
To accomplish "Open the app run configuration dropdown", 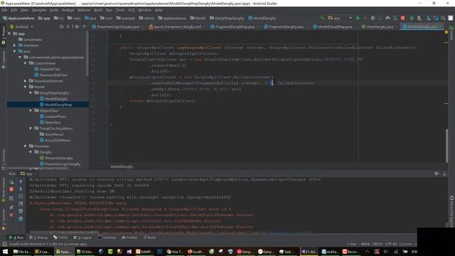I will [340, 18].
